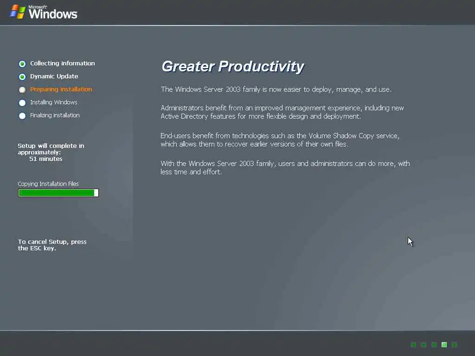Image resolution: width=475 pixels, height=356 pixels.
Task: Click the Collecting information step indicator
Action: pyautogui.click(x=22, y=64)
